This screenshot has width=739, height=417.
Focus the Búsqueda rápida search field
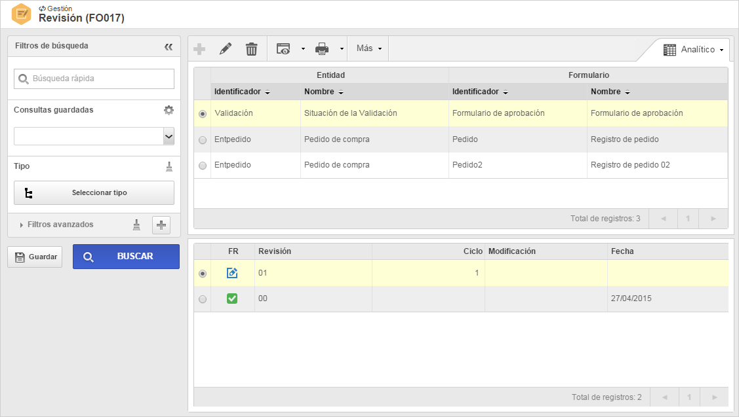(94, 79)
